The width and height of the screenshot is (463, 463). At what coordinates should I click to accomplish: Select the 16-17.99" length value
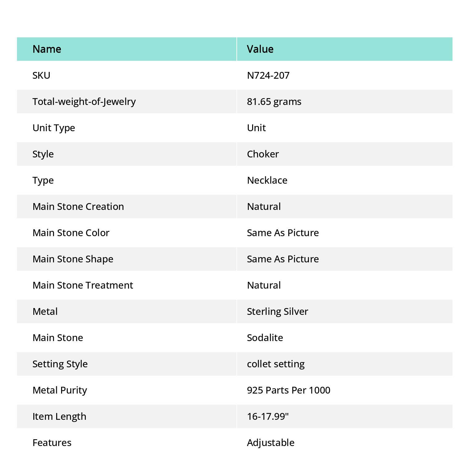coord(268,416)
